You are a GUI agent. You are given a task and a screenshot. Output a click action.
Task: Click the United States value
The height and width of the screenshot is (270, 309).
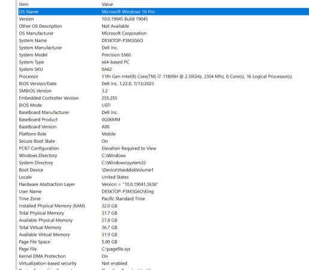tap(115, 178)
